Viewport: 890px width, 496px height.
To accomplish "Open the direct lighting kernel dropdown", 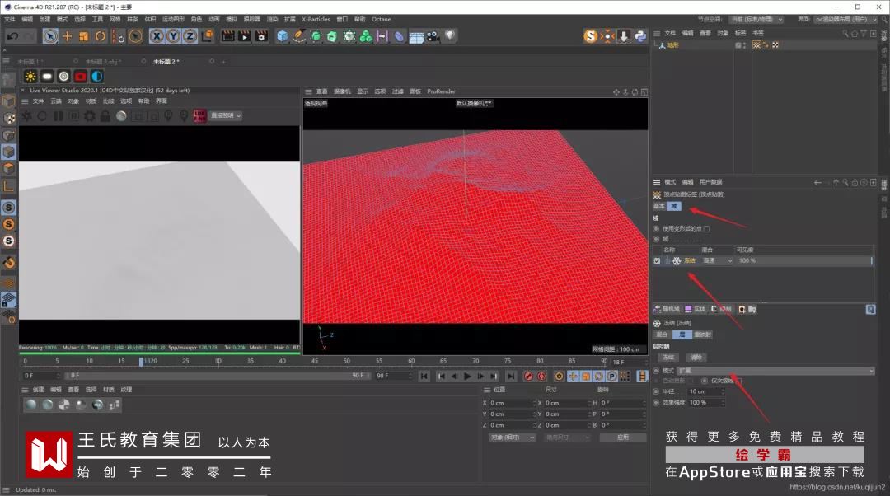I will (226, 115).
